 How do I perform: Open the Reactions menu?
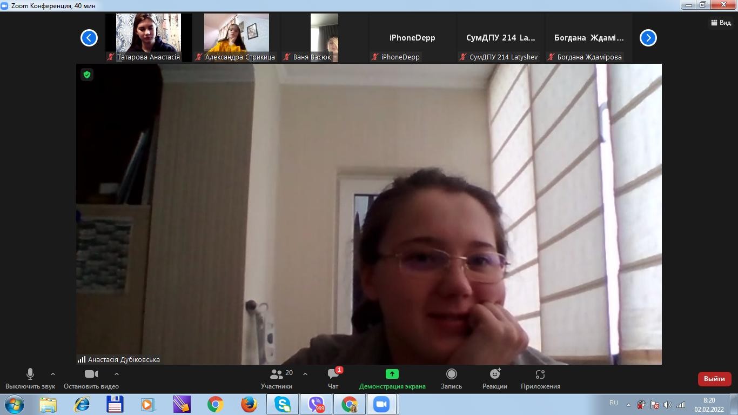pos(494,378)
